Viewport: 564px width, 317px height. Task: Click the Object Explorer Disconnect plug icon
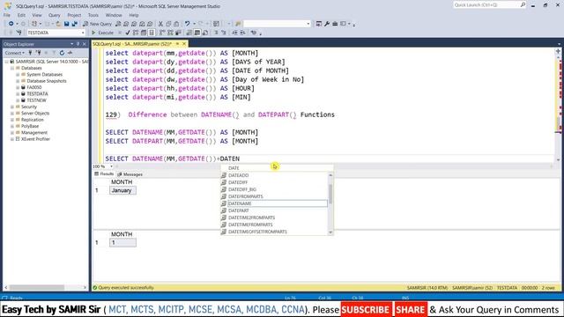[x=38, y=53]
